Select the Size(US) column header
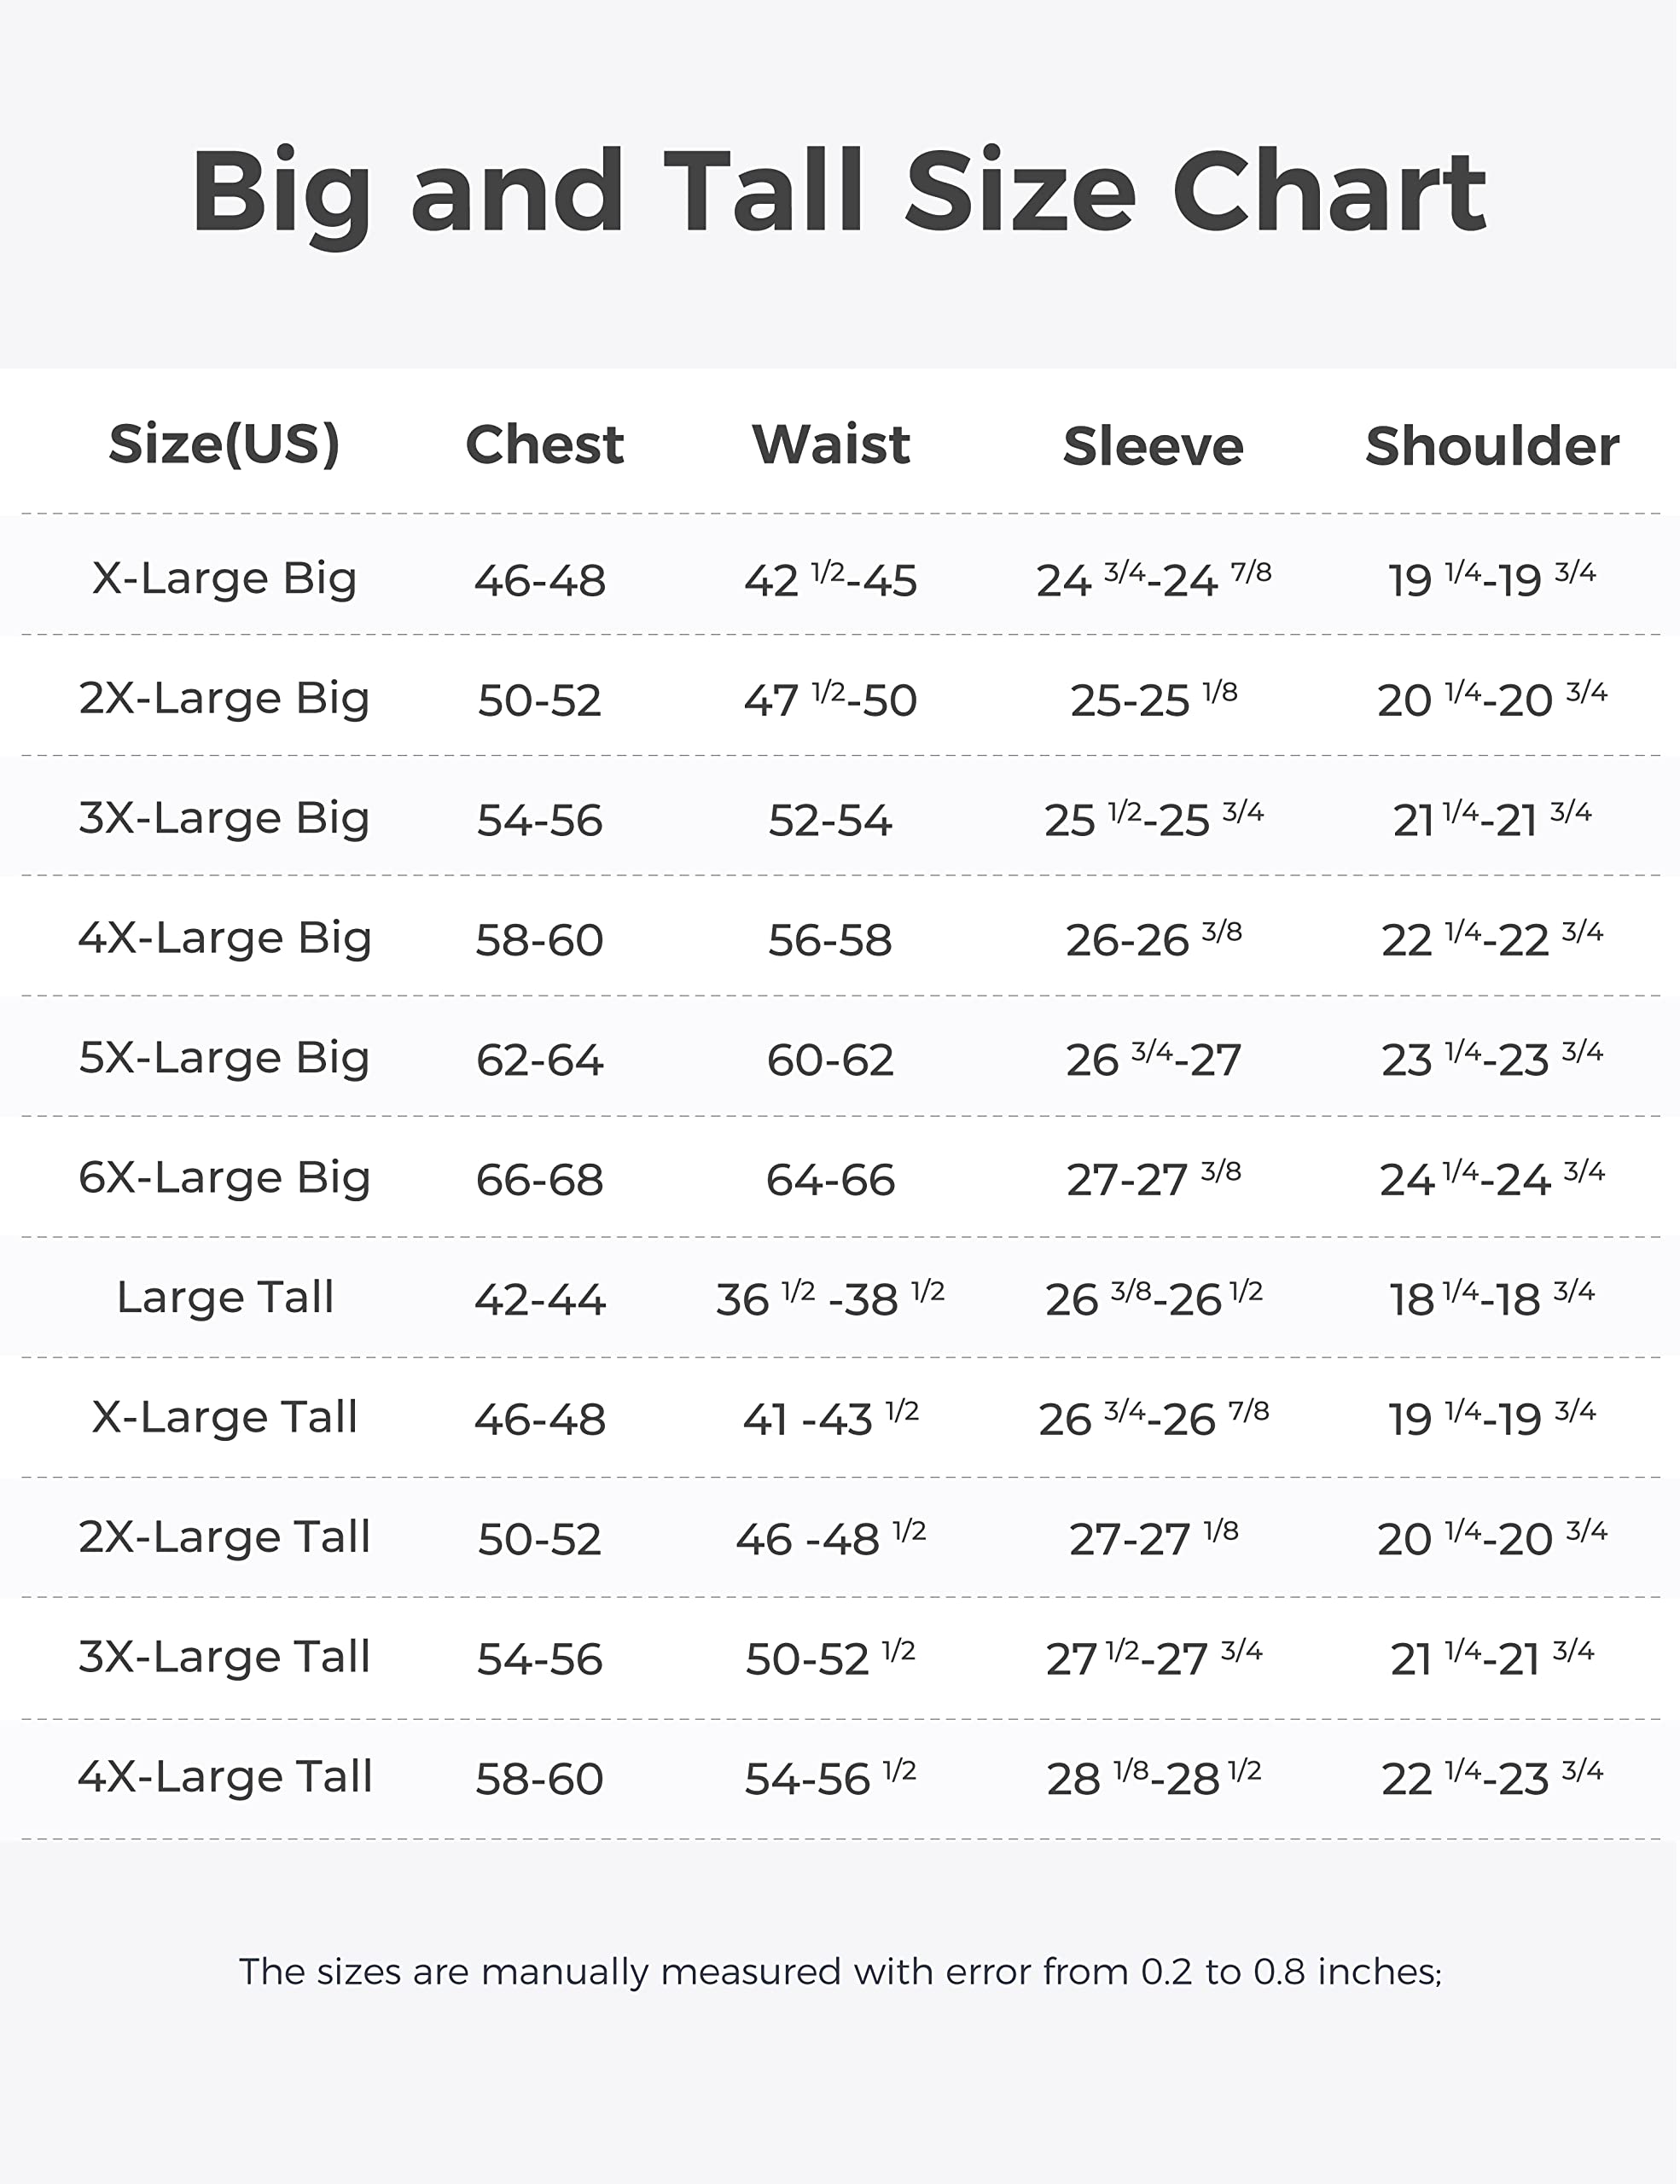1680x2184 pixels. 224,444
